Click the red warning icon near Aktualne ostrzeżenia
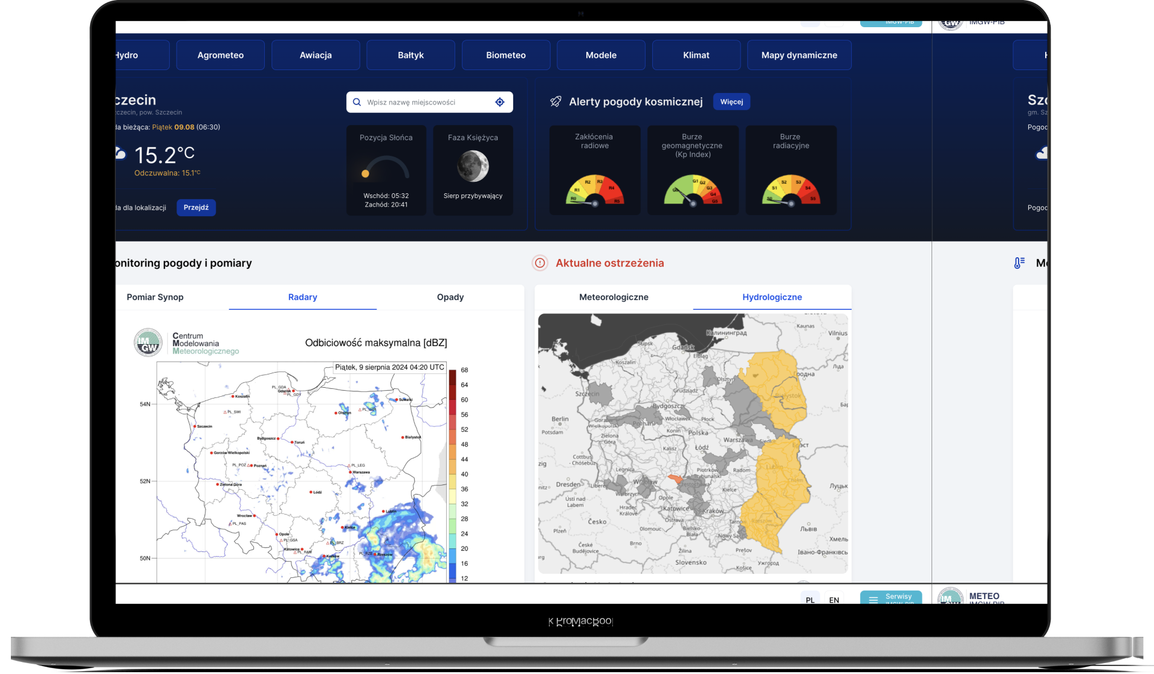Viewport: 1154px width, 674px height. (x=540, y=263)
